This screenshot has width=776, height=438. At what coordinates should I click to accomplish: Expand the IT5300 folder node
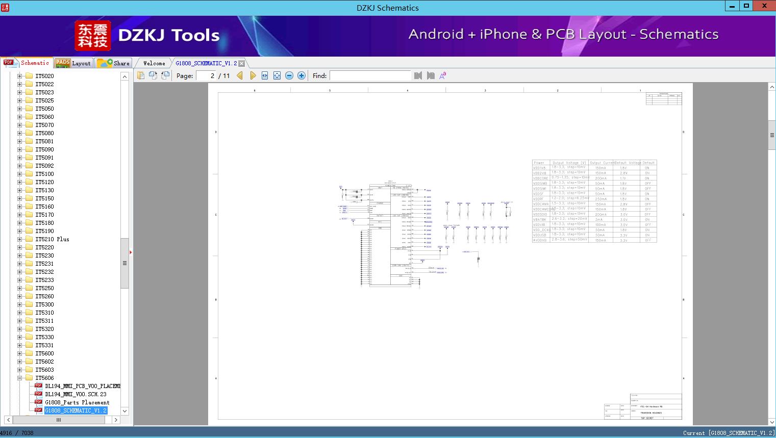pos(20,304)
